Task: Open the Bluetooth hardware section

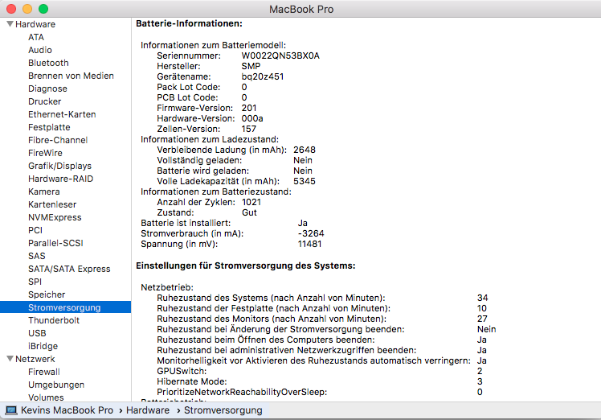Action: pos(48,63)
